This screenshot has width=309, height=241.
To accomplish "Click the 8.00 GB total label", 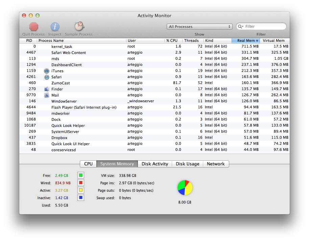I will click(185, 202).
